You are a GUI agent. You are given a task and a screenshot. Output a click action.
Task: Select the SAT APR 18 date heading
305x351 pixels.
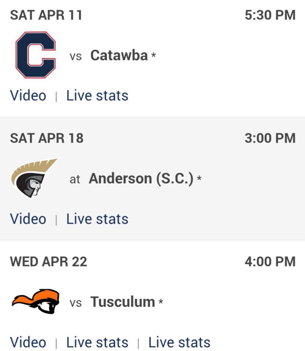point(47,138)
